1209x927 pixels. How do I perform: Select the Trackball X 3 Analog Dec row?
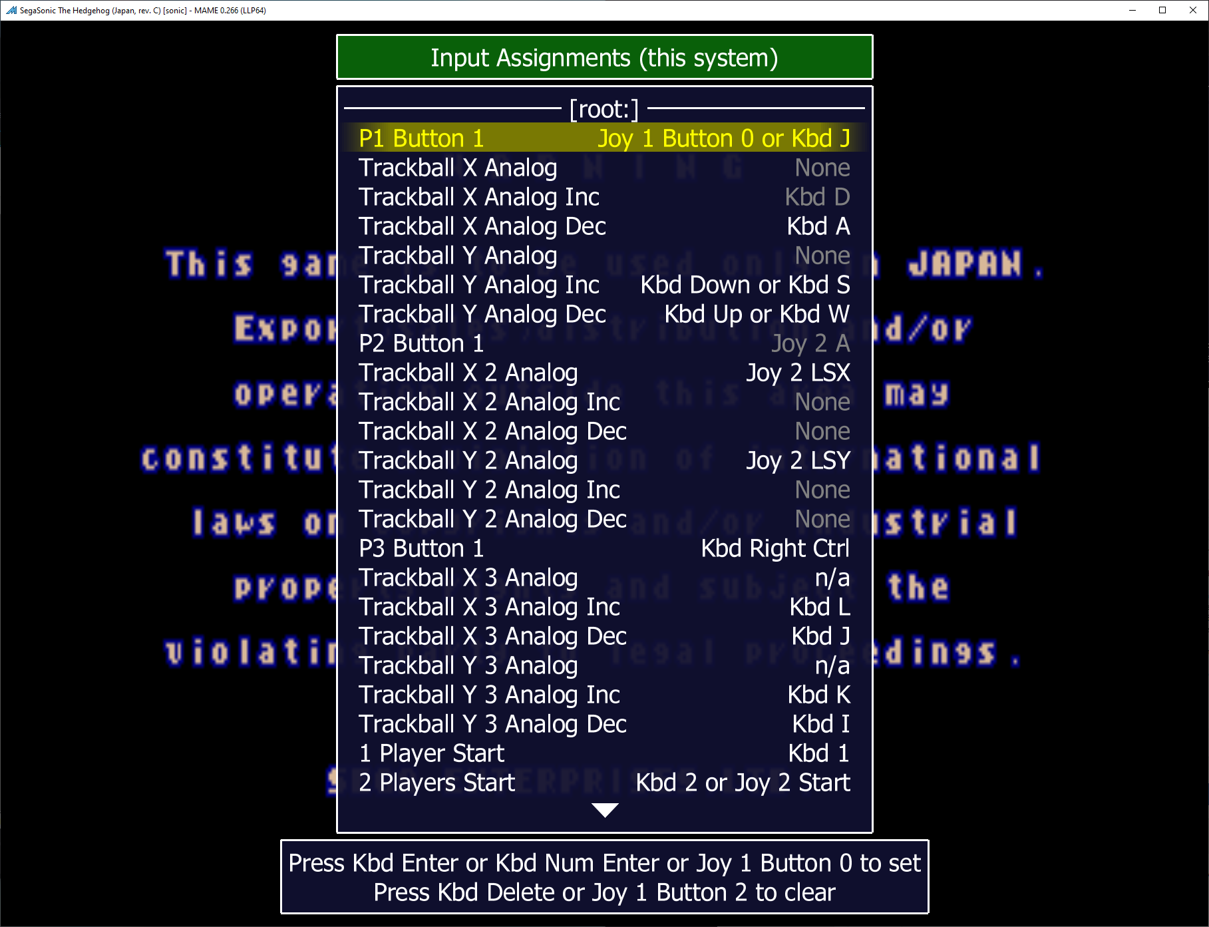pyautogui.click(x=604, y=636)
